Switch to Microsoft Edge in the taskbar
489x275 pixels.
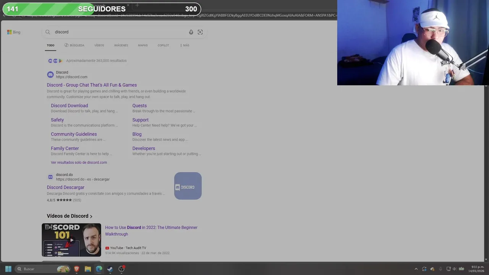(x=99, y=269)
